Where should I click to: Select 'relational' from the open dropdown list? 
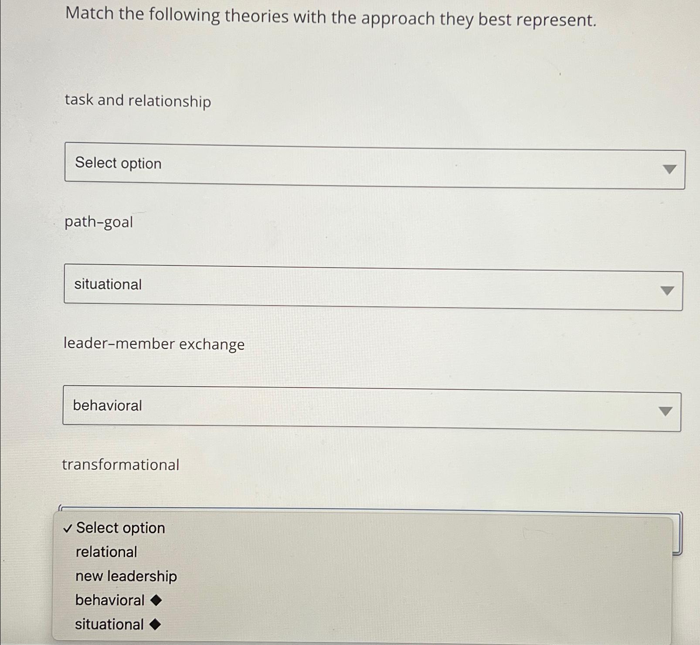[105, 552]
